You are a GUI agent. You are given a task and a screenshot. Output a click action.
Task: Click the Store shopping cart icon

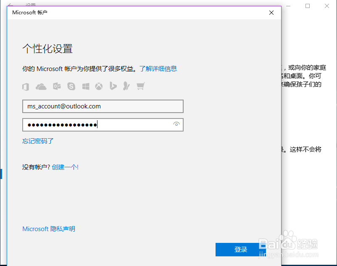(141, 86)
